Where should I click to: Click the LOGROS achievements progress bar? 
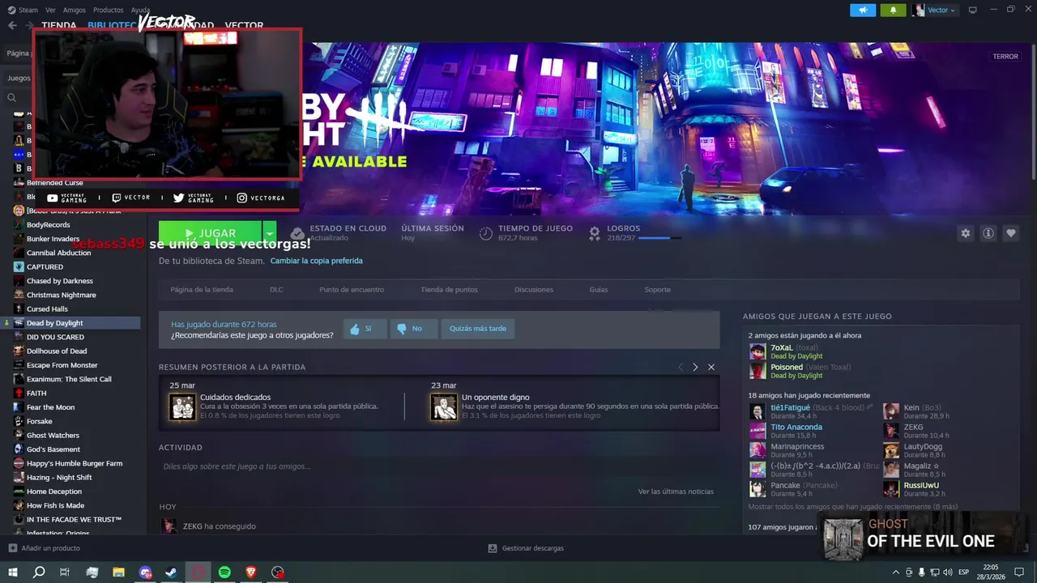[659, 238]
